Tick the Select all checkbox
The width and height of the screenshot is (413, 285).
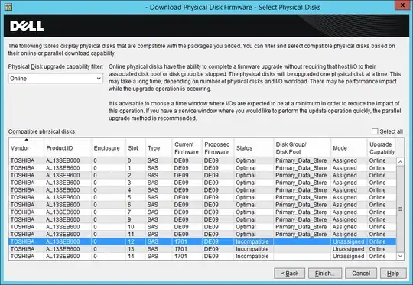(x=375, y=131)
